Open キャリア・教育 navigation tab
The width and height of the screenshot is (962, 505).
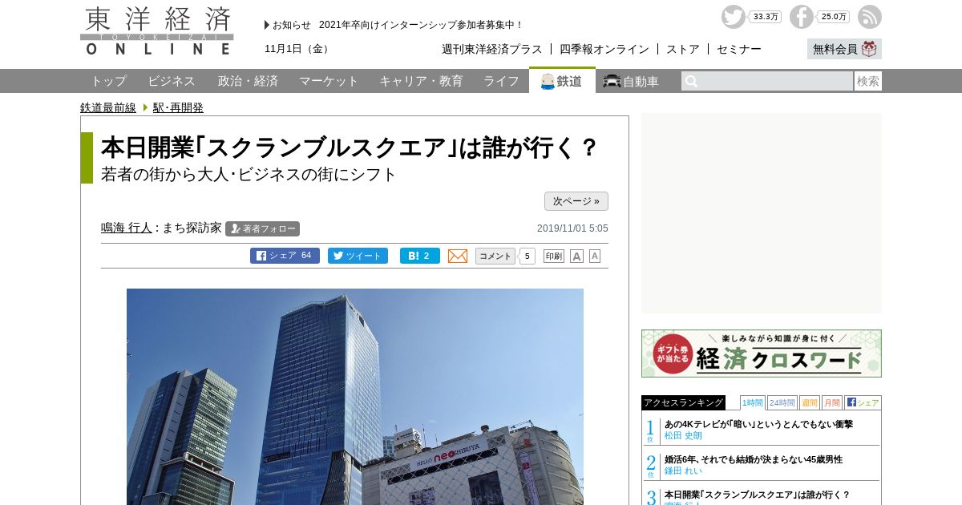421,81
